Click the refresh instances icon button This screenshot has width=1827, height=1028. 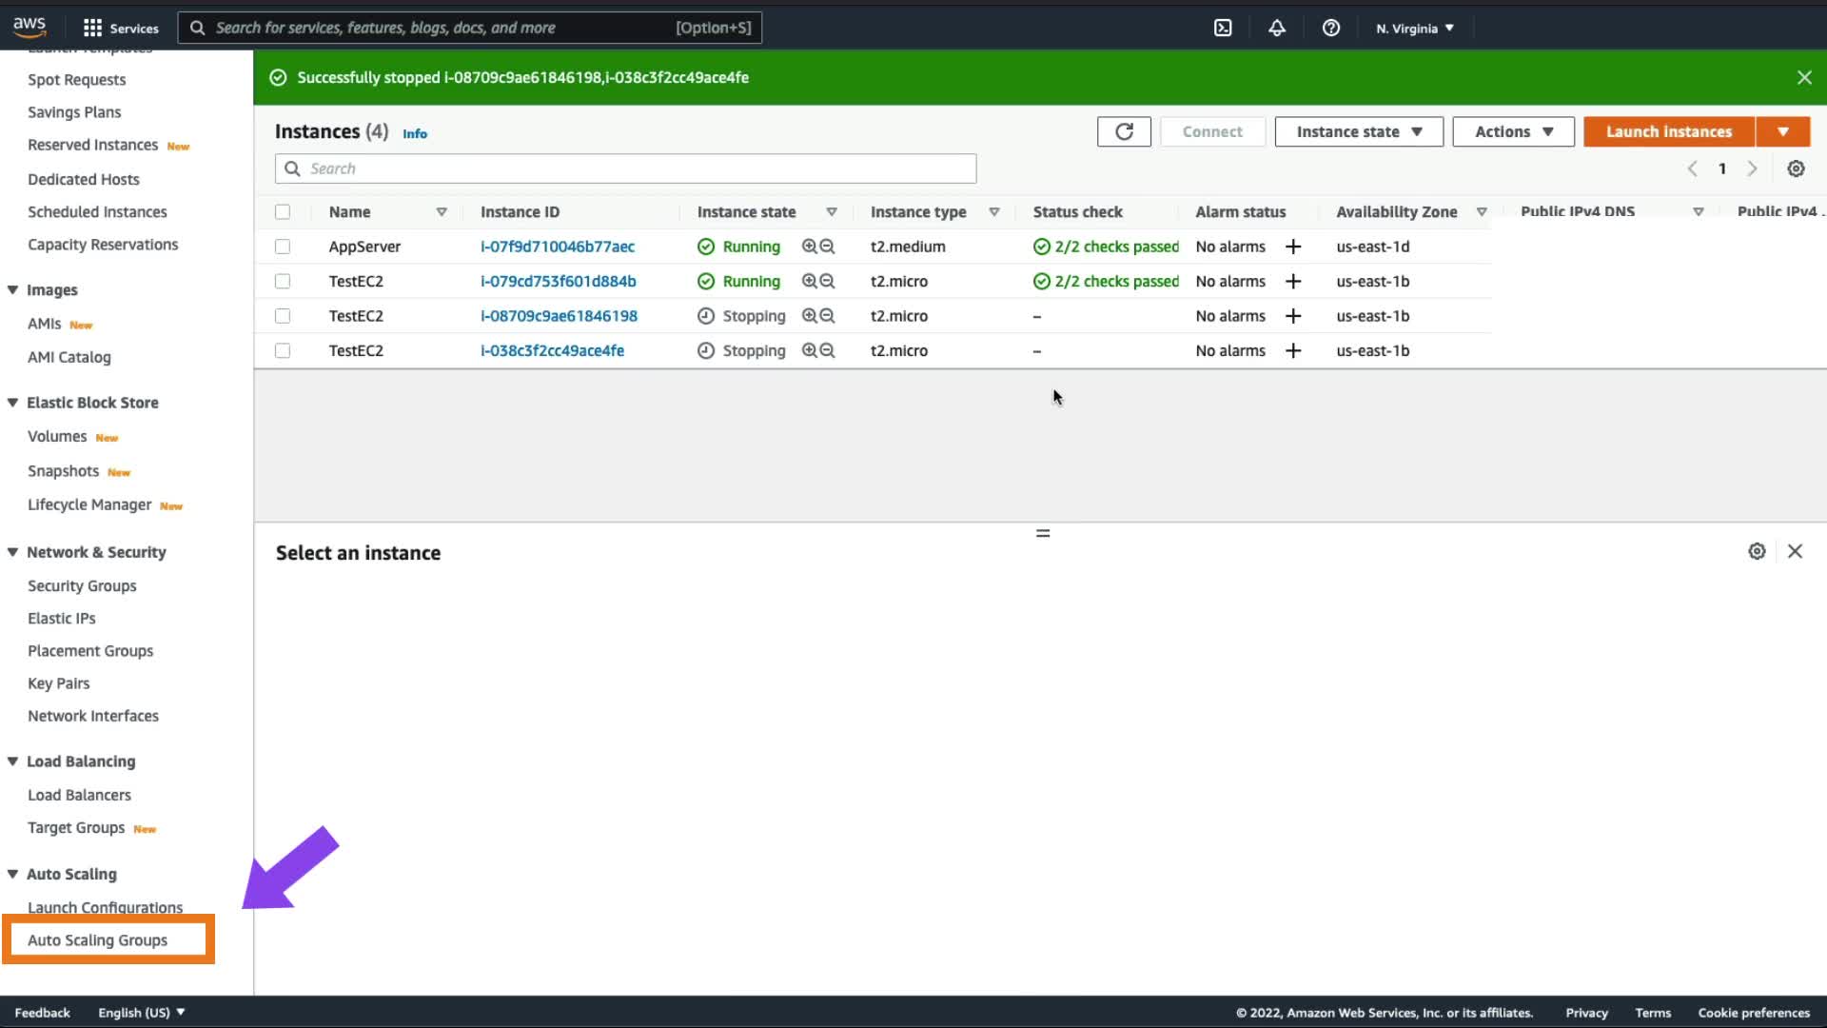1124,131
